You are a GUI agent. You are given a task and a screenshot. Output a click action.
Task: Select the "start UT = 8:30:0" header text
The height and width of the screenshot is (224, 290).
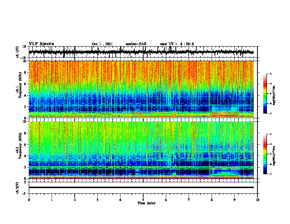177,44
